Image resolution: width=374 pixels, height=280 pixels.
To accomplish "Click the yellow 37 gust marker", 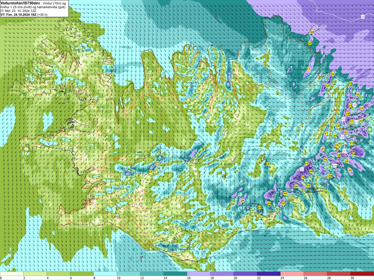I will [352, 121].
